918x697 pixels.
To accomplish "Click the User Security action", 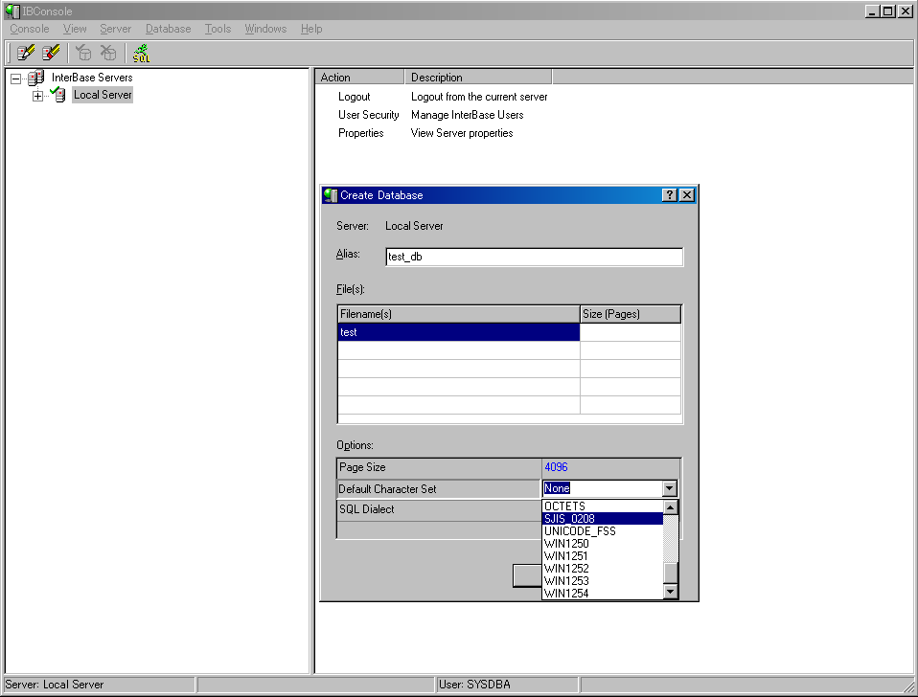I will [368, 115].
